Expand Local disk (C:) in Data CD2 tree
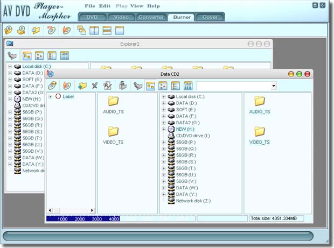The image size is (334, 248). [x=164, y=97]
